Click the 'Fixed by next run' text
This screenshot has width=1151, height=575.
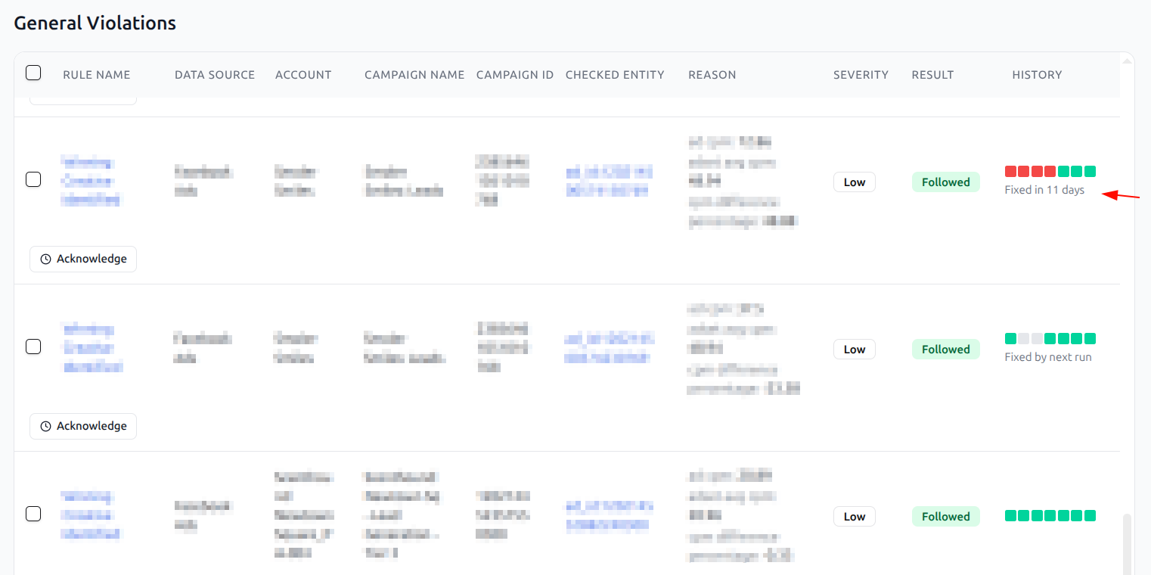pyautogui.click(x=1048, y=357)
